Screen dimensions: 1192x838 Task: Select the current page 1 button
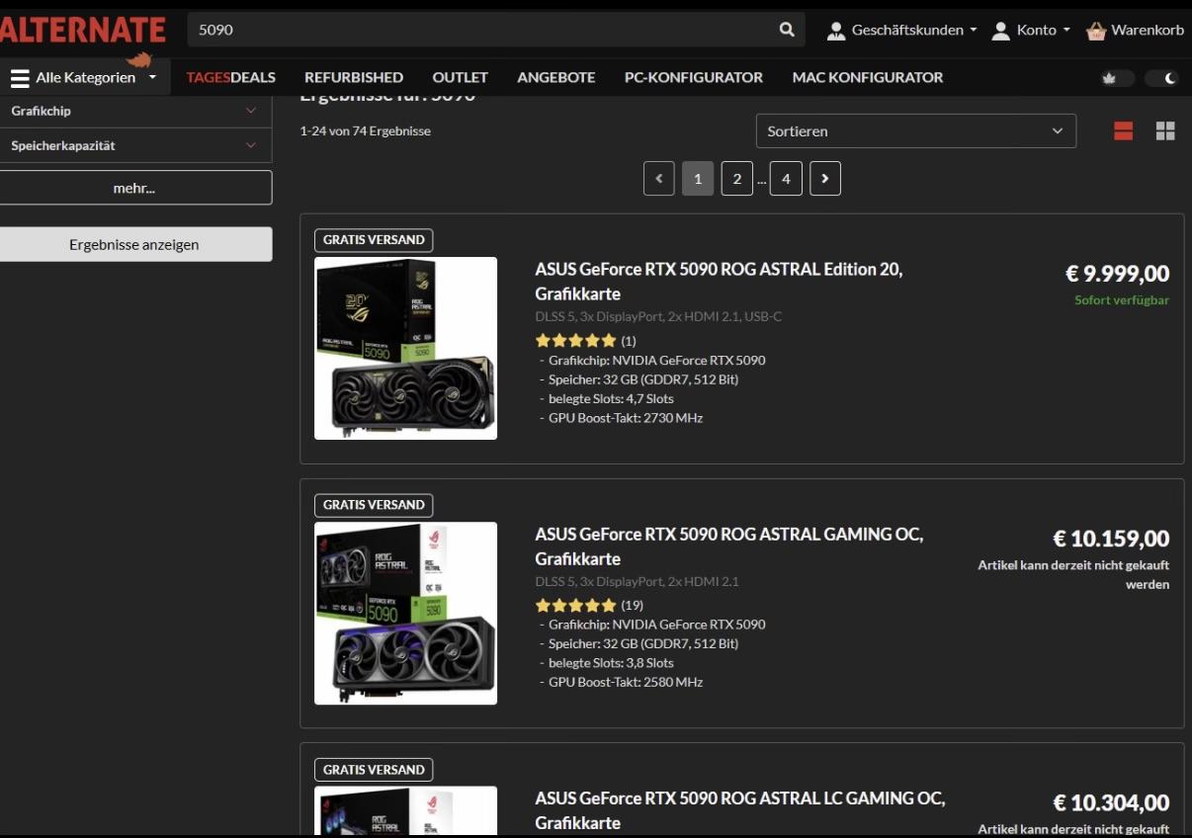[x=698, y=179]
